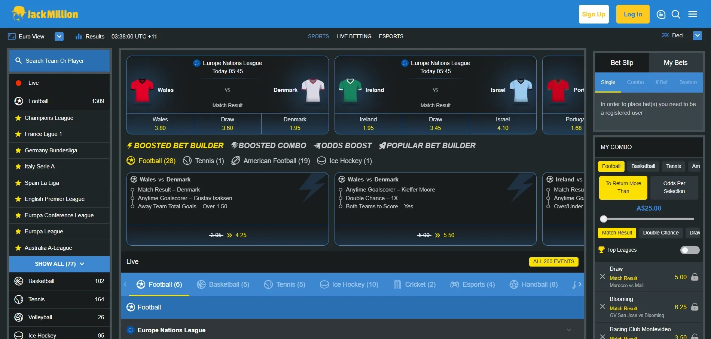Click the odds format chart icon
711x339 pixels.
click(x=665, y=35)
